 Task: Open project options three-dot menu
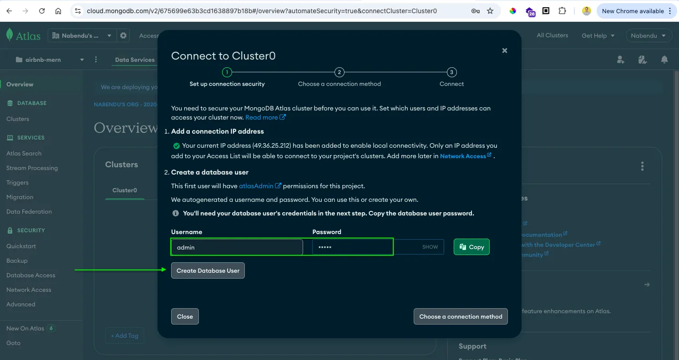click(96, 60)
